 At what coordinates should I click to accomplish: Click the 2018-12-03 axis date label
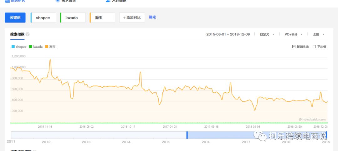320,127
